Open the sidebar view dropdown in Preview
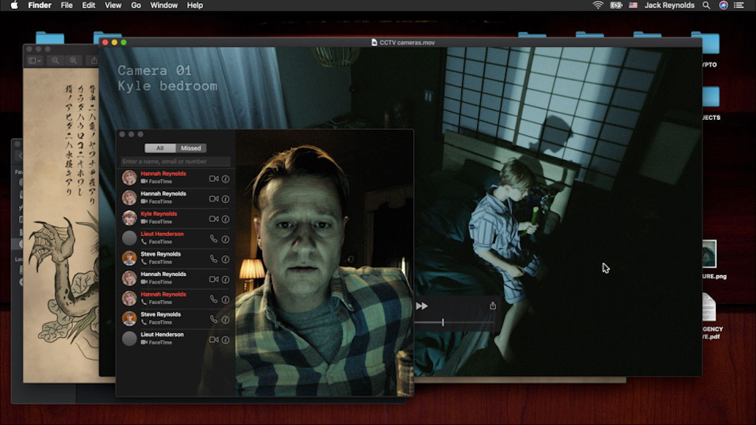The image size is (756, 425). (x=35, y=60)
